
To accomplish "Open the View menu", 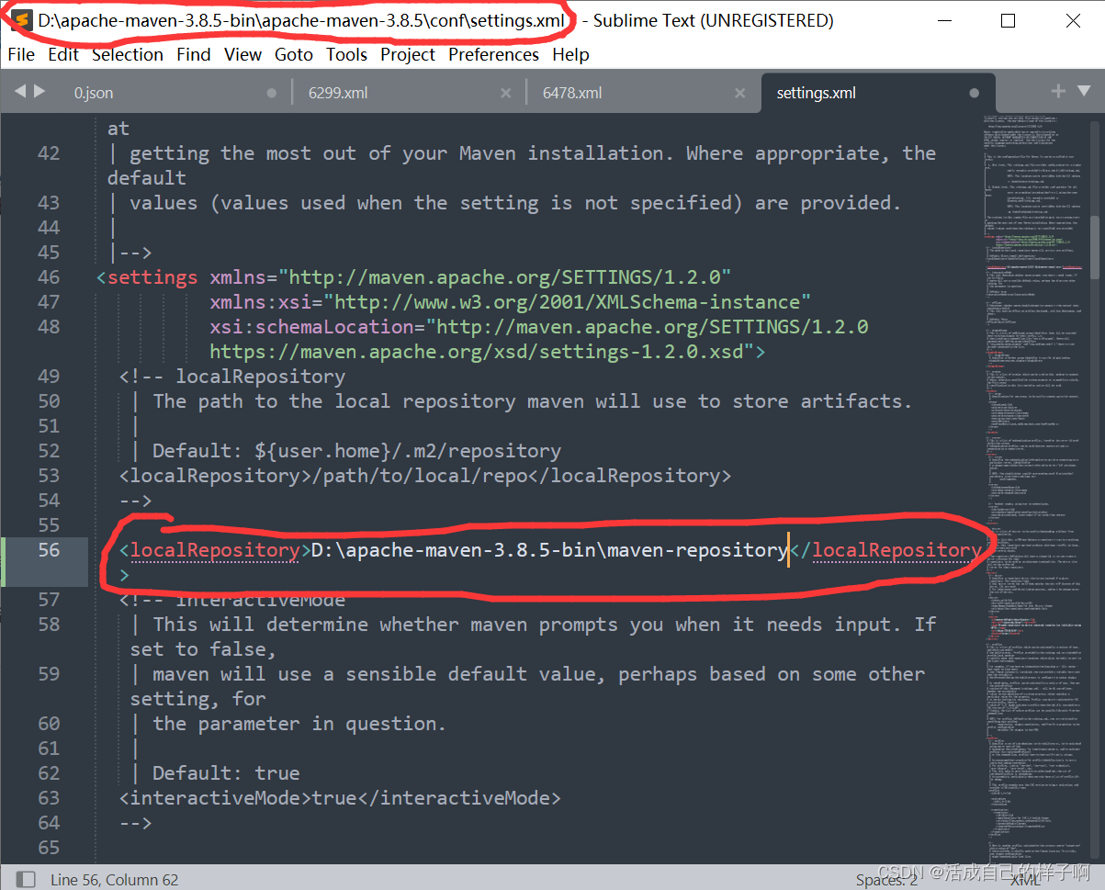I will [x=243, y=54].
